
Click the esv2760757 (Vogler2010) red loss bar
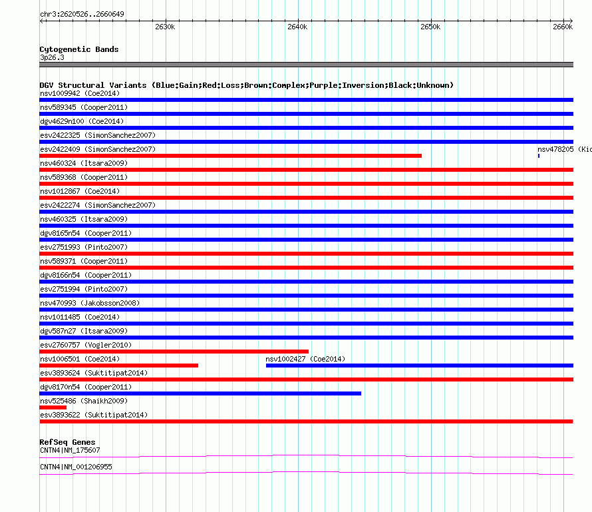pyautogui.click(x=174, y=352)
